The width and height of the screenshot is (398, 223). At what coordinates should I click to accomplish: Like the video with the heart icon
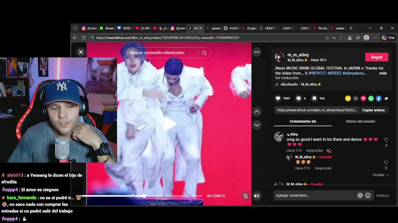pos(278,98)
